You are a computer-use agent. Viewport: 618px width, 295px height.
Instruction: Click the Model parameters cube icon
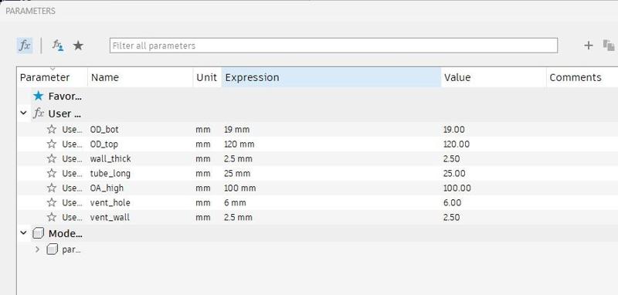(x=38, y=233)
